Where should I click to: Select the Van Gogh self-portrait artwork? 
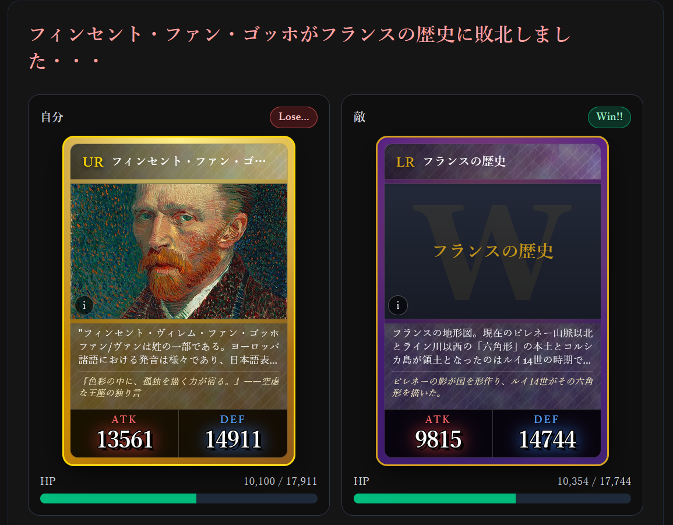point(179,251)
